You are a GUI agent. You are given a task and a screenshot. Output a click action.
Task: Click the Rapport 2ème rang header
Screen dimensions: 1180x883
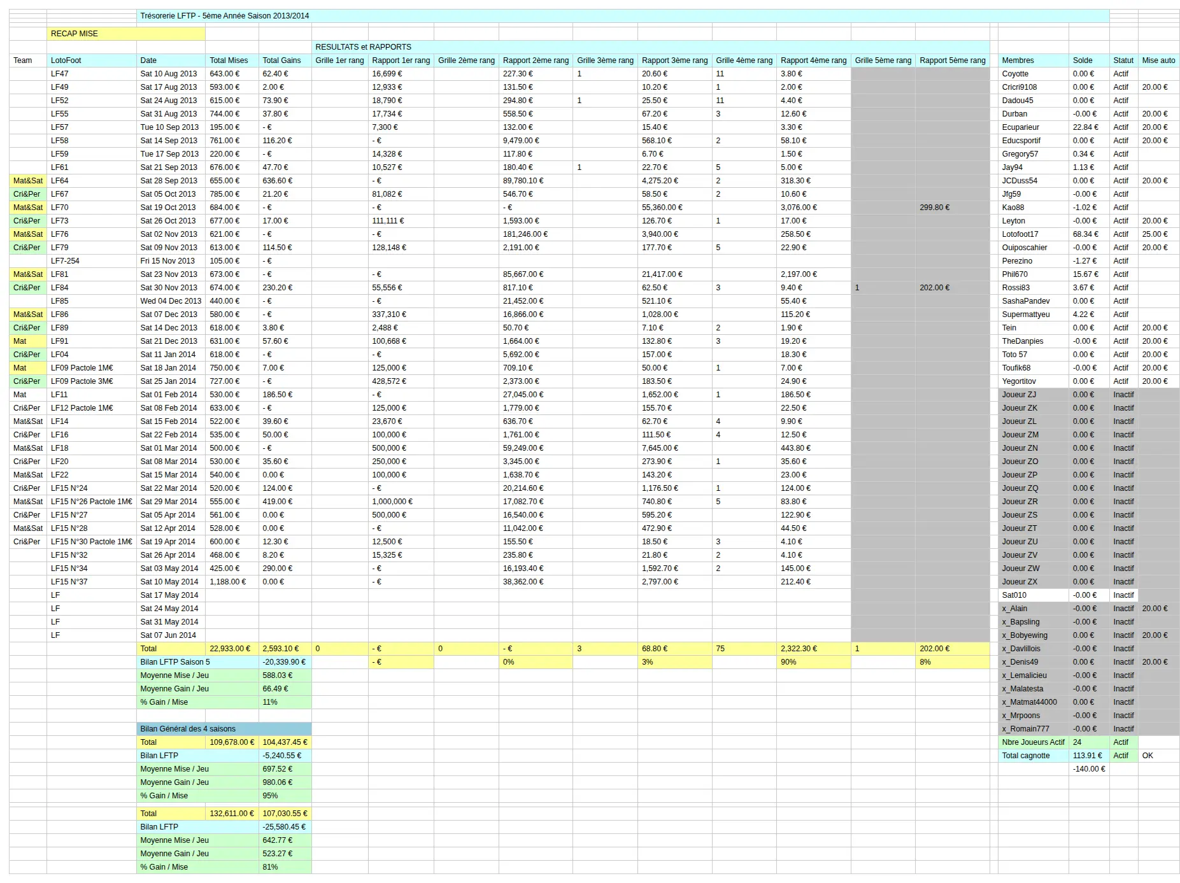(x=536, y=60)
